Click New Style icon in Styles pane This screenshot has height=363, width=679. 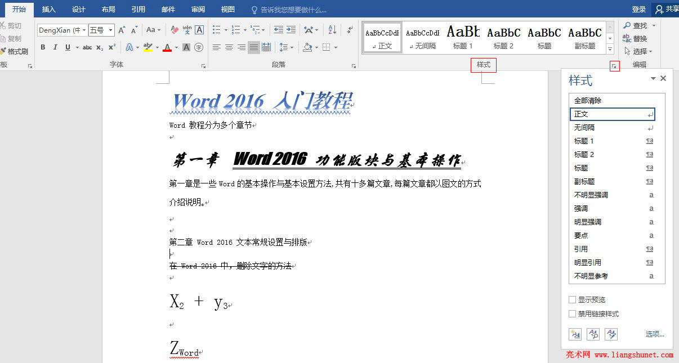(575, 334)
